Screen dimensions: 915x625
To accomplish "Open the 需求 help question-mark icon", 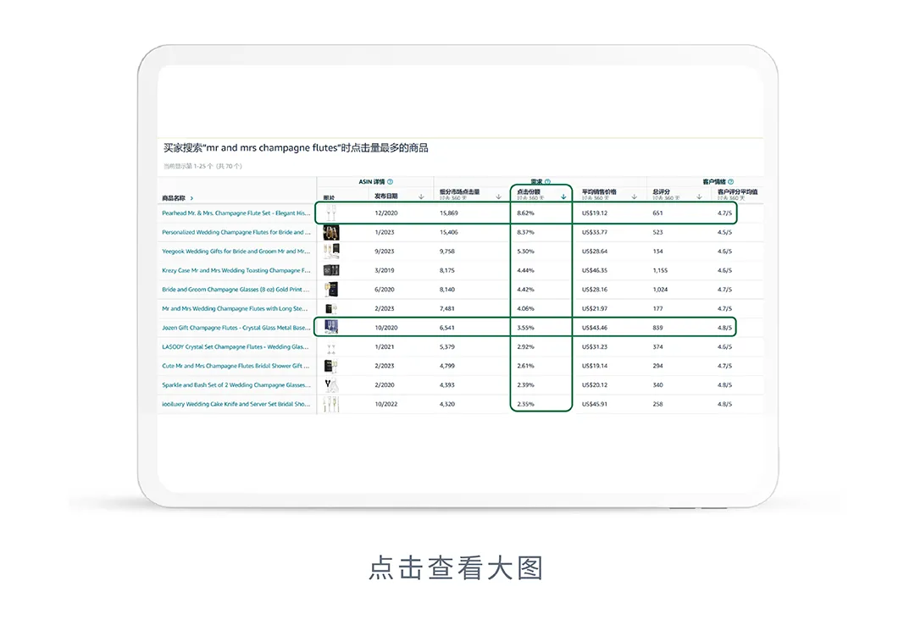I will tap(547, 181).
